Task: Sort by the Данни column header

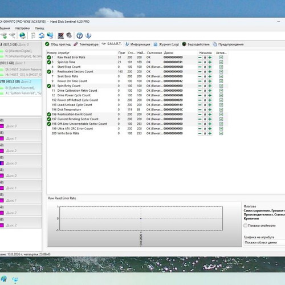Action: [x=169, y=52]
